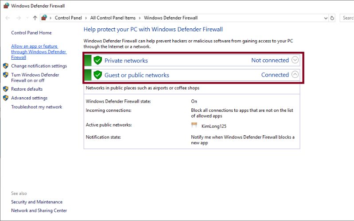Click the back navigation arrow
The image size is (354, 221).
coord(8,18)
